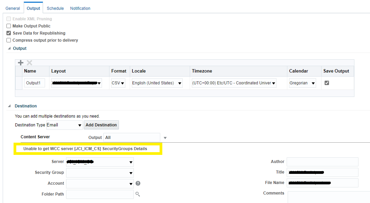370x203 pixels.
Task: Click the Name column header
Action: click(x=36, y=71)
